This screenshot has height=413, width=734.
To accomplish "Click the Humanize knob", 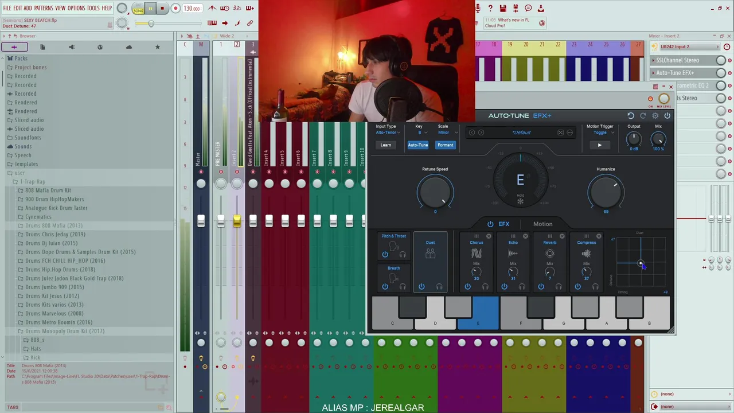I will (606, 192).
